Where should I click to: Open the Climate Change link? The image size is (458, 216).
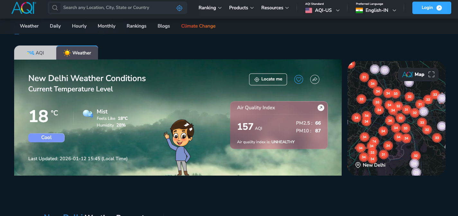(198, 26)
